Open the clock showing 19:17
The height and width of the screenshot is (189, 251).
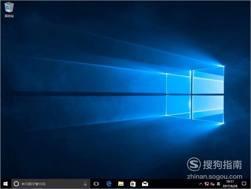point(230,184)
